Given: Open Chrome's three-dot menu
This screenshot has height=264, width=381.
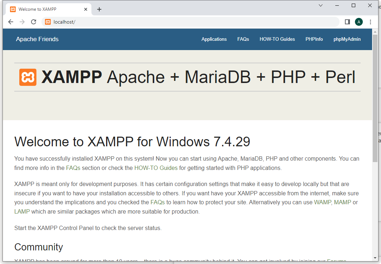Looking at the screenshot, I should click(370, 22).
